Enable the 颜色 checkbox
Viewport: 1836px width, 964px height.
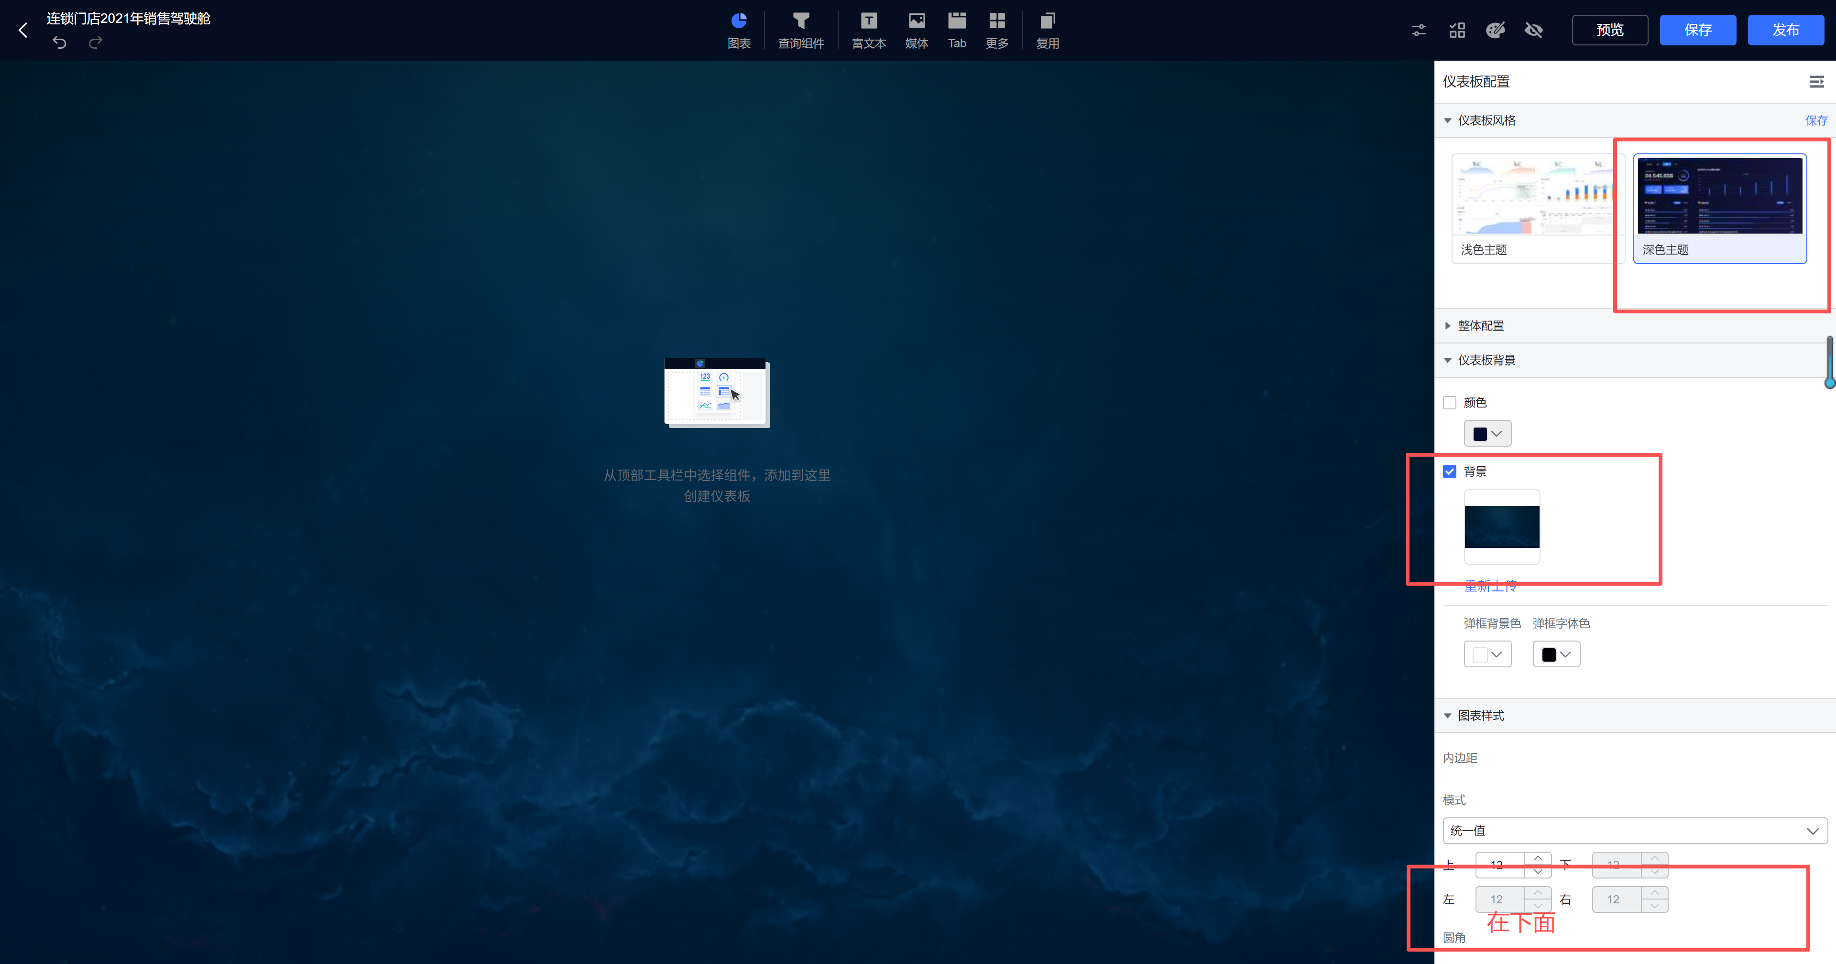(1450, 402)
